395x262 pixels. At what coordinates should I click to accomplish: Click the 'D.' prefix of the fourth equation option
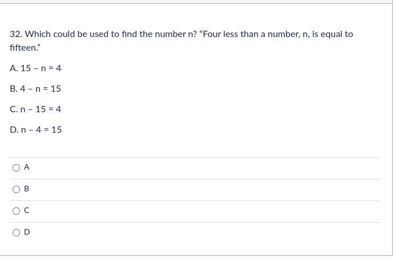coord(14,130)
